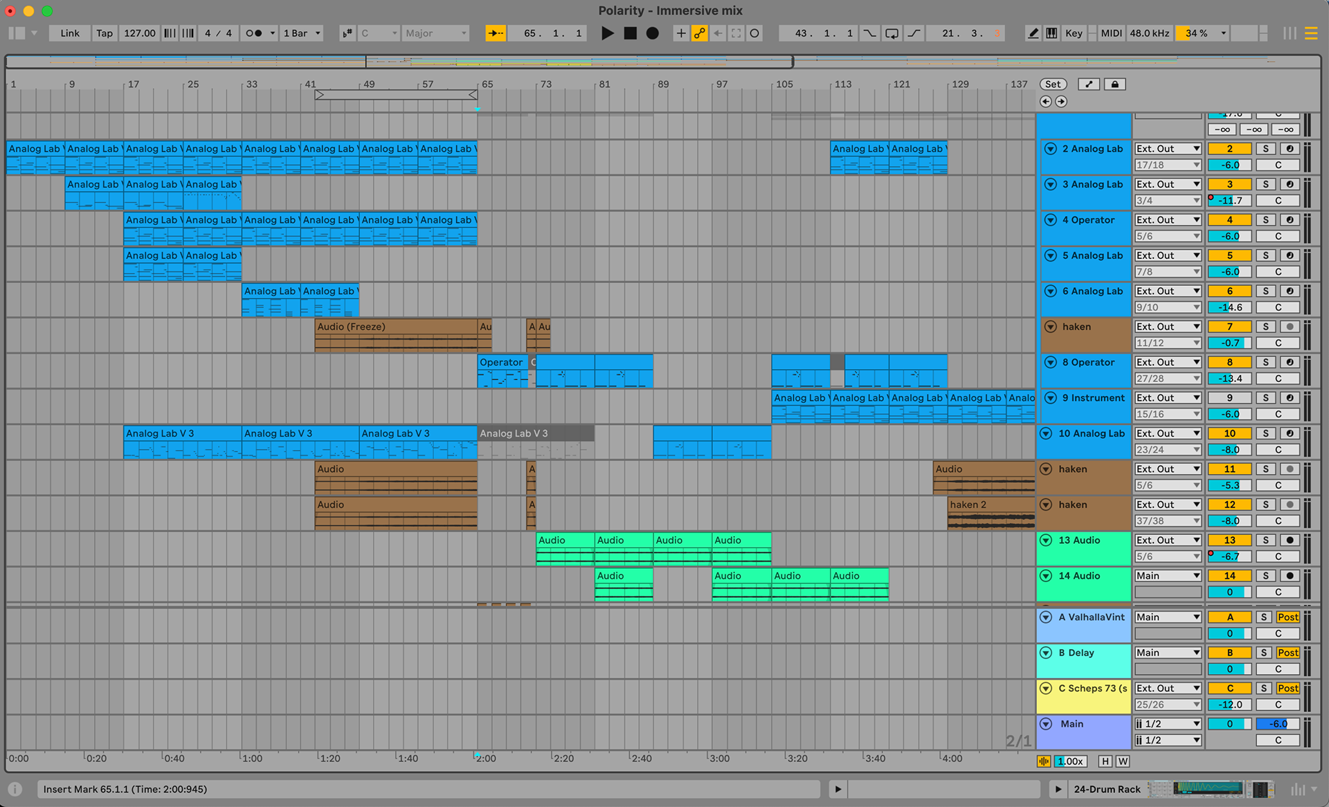1329x807 pixels.
Task: Toggle the arrangement Loop switch
Action: tap(892, 33)
